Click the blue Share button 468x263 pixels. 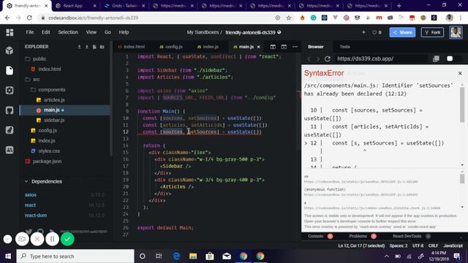pyautogui.click(x=402, y=32)
